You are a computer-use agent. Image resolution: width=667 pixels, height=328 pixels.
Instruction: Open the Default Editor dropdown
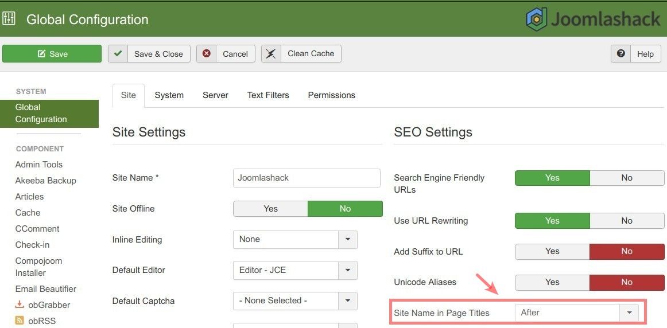(x=295, y=270)
